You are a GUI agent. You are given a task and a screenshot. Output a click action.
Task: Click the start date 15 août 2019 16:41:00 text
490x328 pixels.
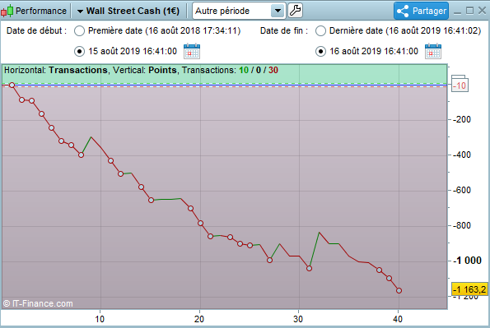tap(133, 51)
